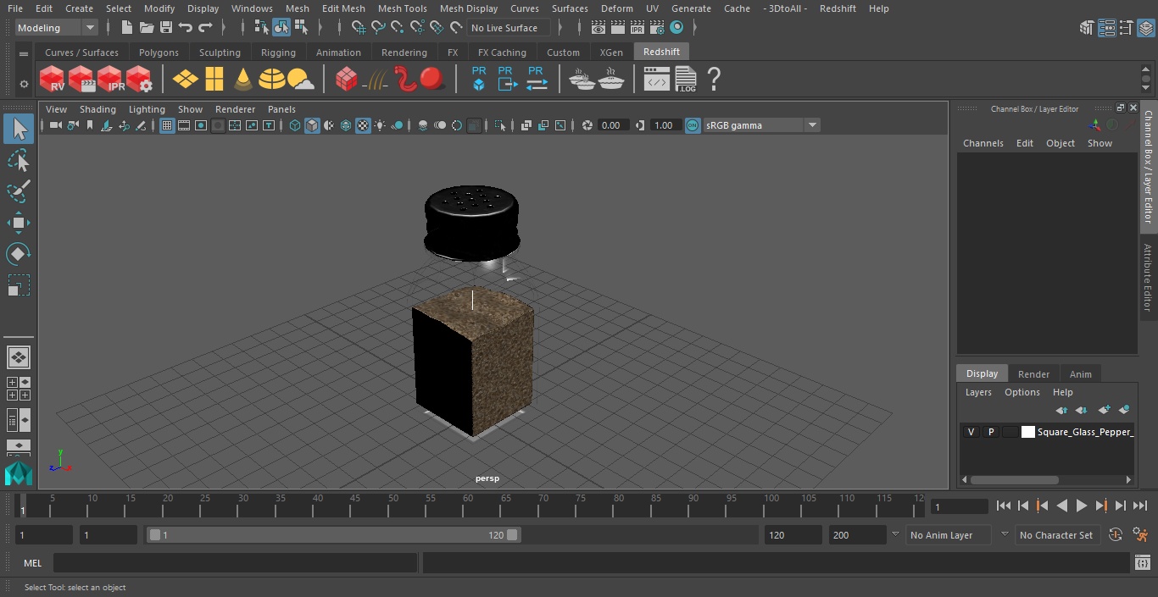The image size is (1158, 597).
Task: Go to end of playback range
Action: (1140, 506)
